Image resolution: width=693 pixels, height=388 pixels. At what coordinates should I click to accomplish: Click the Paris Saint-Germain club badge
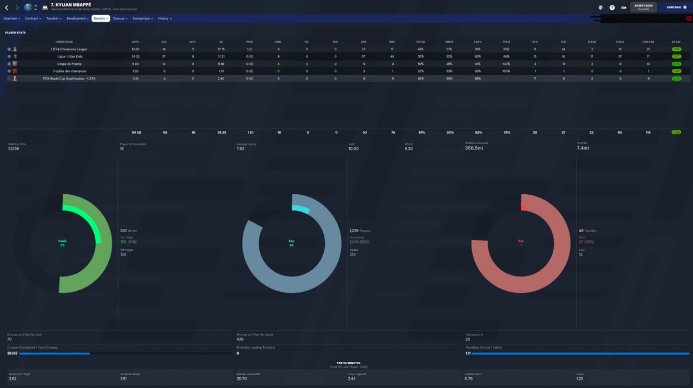(28, 8)
